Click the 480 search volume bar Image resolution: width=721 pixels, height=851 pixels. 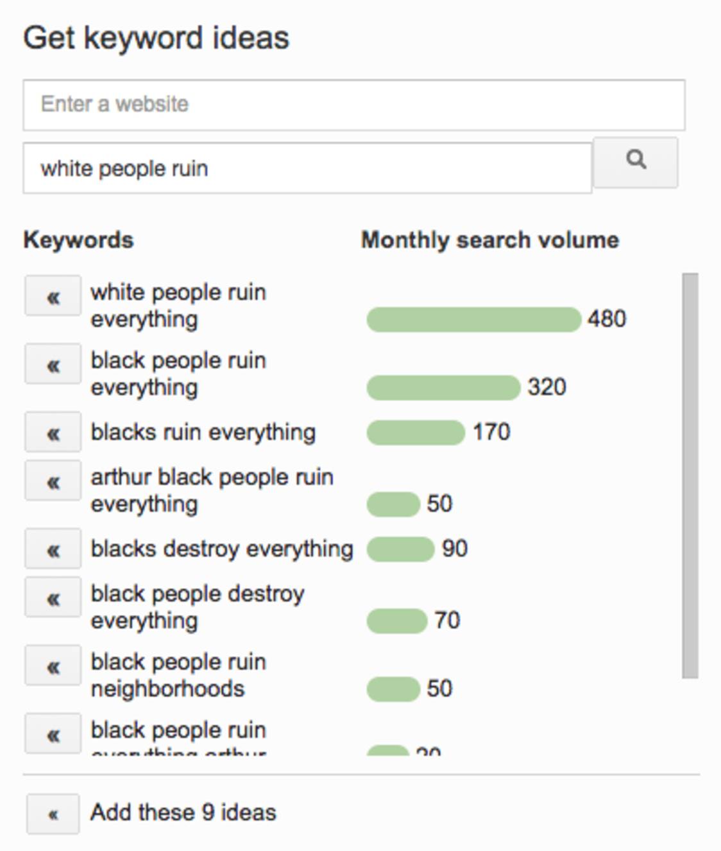[x=473, y=320]
